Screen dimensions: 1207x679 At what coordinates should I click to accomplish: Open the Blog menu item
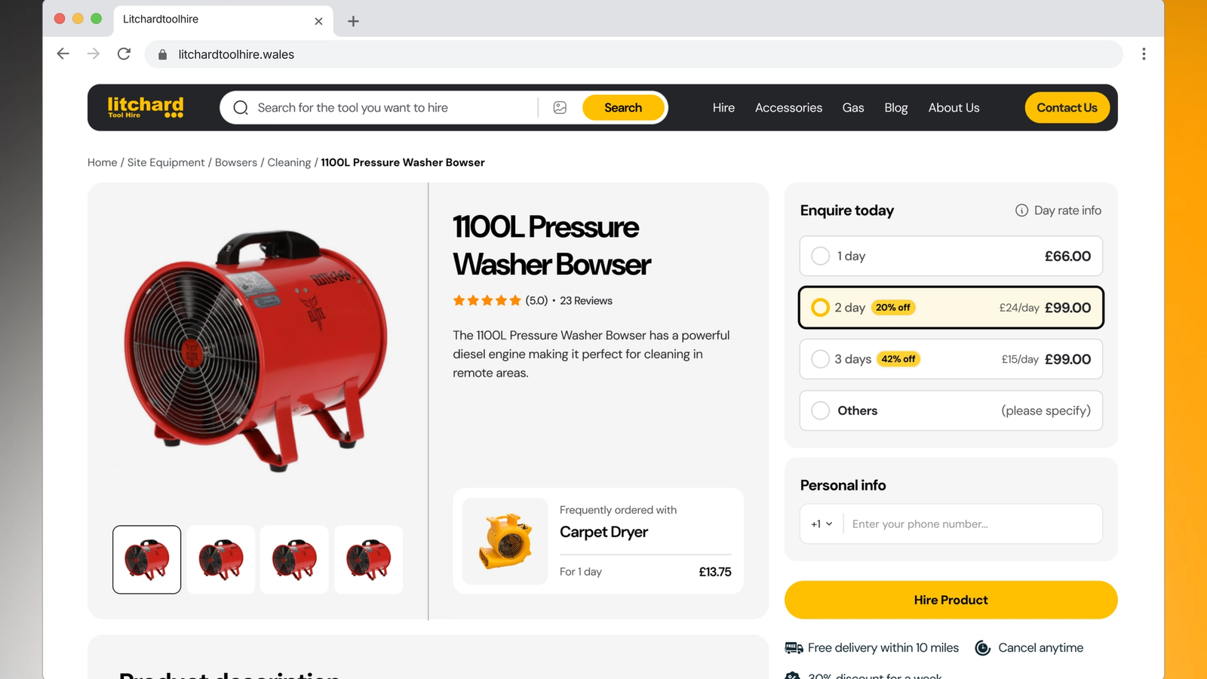(x=895, y=107)
